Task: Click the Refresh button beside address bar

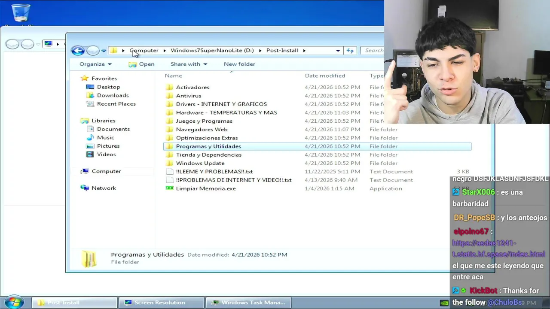Action: click(x=350, y=51)
